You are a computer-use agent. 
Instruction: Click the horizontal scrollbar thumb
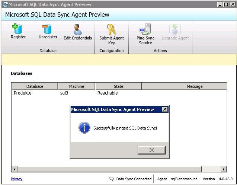(109, 169)
